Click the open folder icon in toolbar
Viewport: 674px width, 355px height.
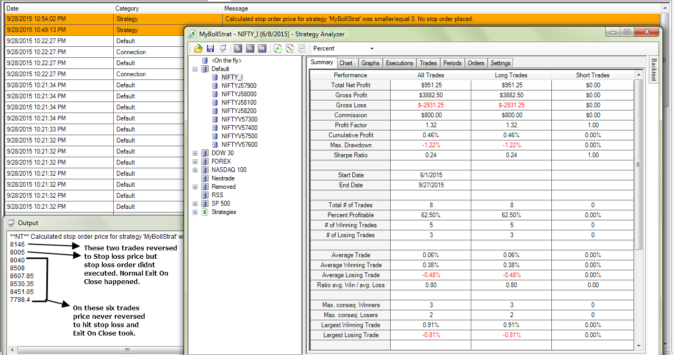click(x=199, y=48)
